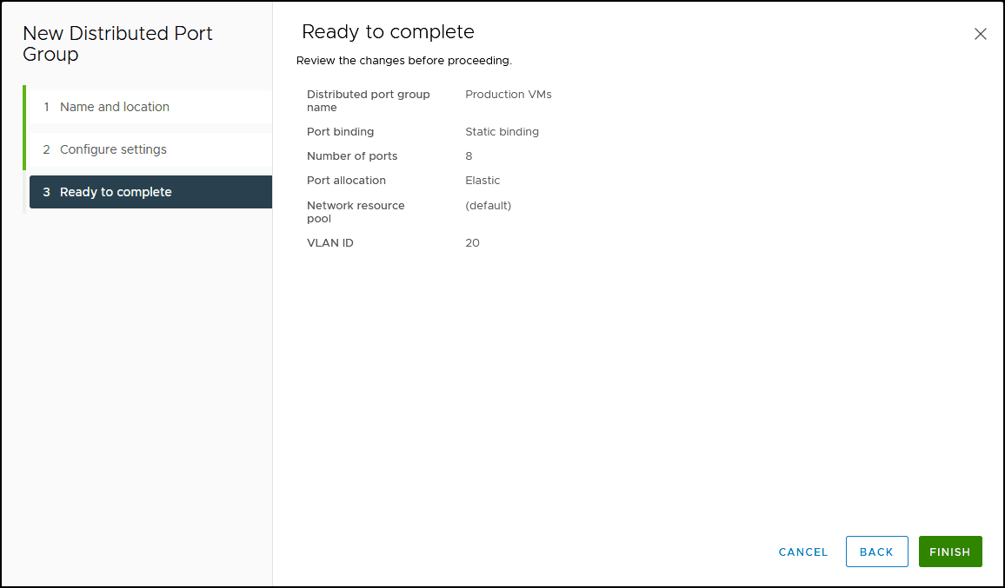
Task: Open step 2 Configure settings
Action: (x=150, y=149)
